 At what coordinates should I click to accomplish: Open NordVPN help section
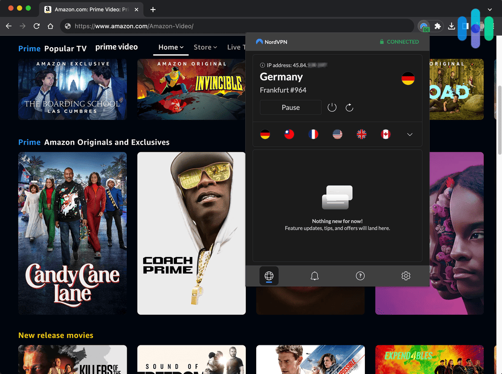(x=360, y=276)
